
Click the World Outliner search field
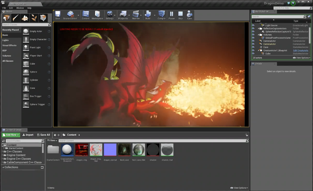[279, 17]
